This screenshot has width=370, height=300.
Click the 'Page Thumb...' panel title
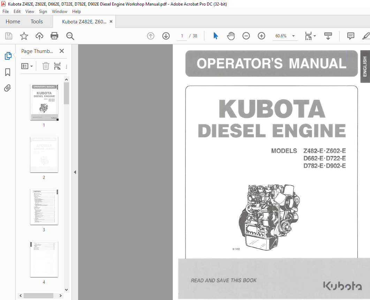[x=37, y=51]
